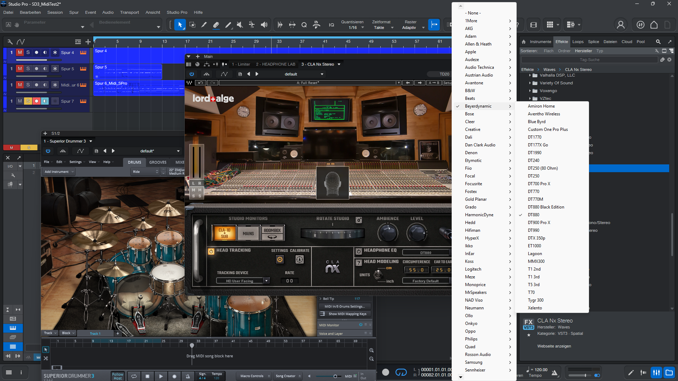This screenshot has width=678, height=381.
Task: Select the Split (knife) tool
Action: 204,25
